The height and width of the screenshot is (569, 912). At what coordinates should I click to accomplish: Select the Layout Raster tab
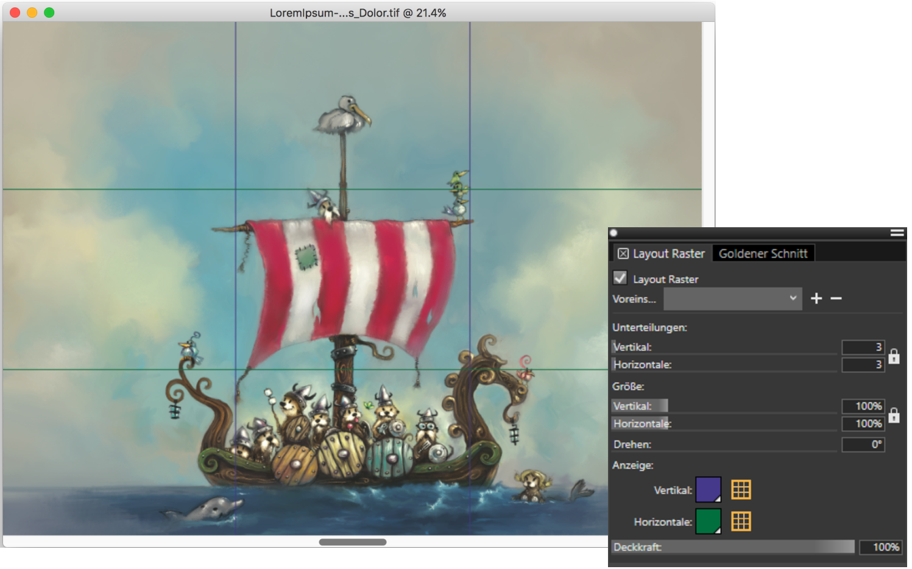668,253
